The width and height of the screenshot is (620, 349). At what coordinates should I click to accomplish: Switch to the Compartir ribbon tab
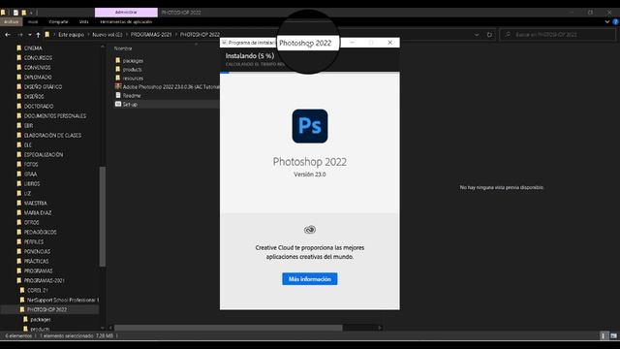(x=58, y=21)
